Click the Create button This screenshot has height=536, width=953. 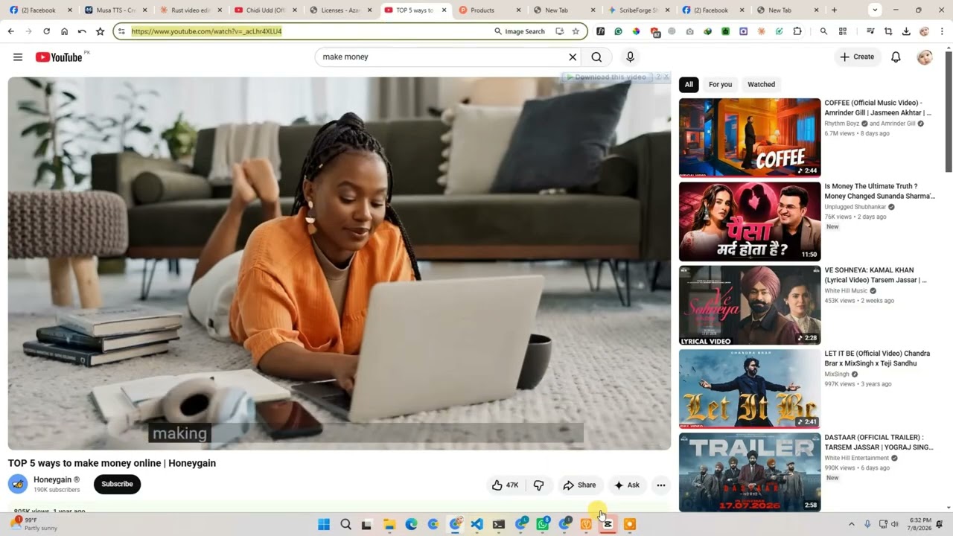pyautogui.click(x=856, y=57)
